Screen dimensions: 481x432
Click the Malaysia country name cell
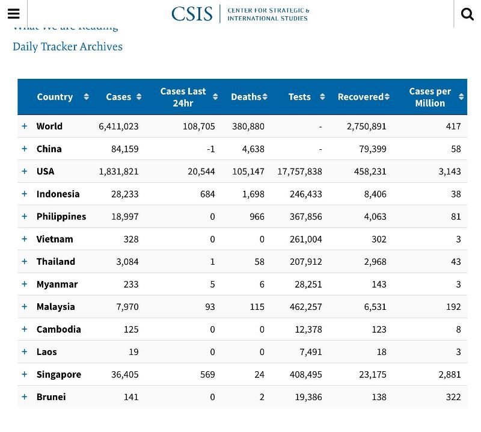point(55,307)
